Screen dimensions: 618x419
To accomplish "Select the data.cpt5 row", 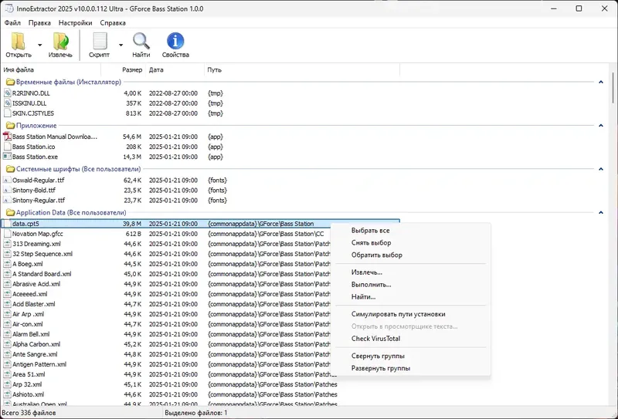I will coord(201,224).
